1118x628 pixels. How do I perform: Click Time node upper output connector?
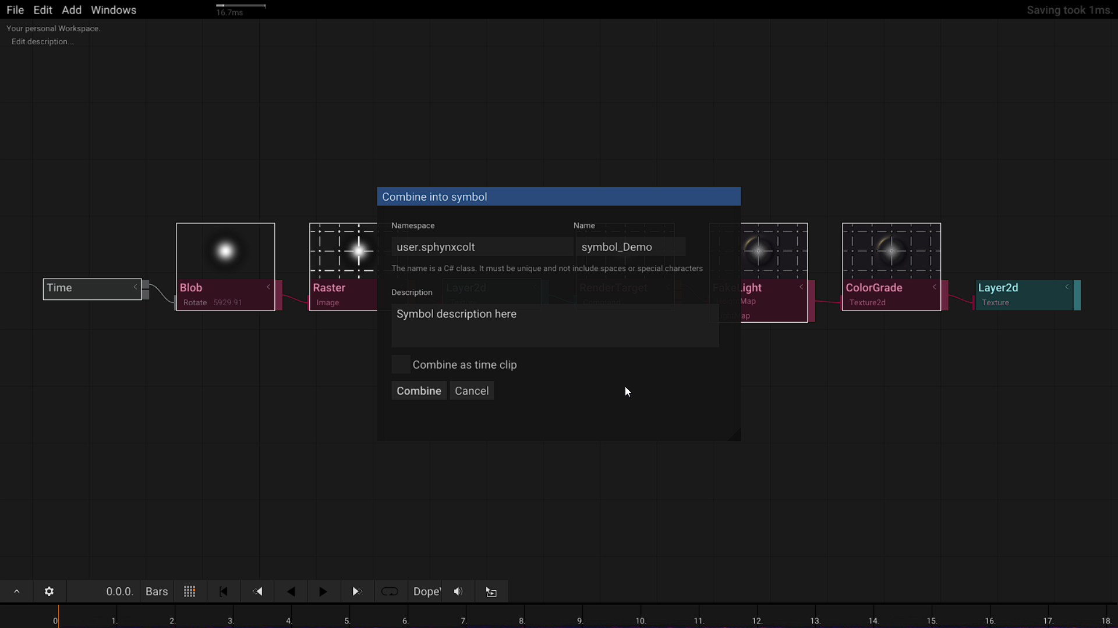point(146,284)
